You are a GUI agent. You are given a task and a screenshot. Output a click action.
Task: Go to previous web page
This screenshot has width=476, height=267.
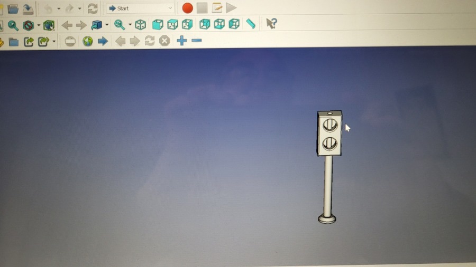[x=120, y=41]
